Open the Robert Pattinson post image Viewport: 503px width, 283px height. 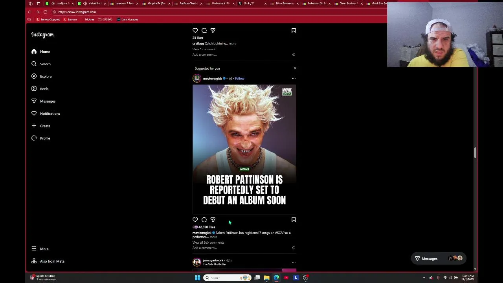244,149
